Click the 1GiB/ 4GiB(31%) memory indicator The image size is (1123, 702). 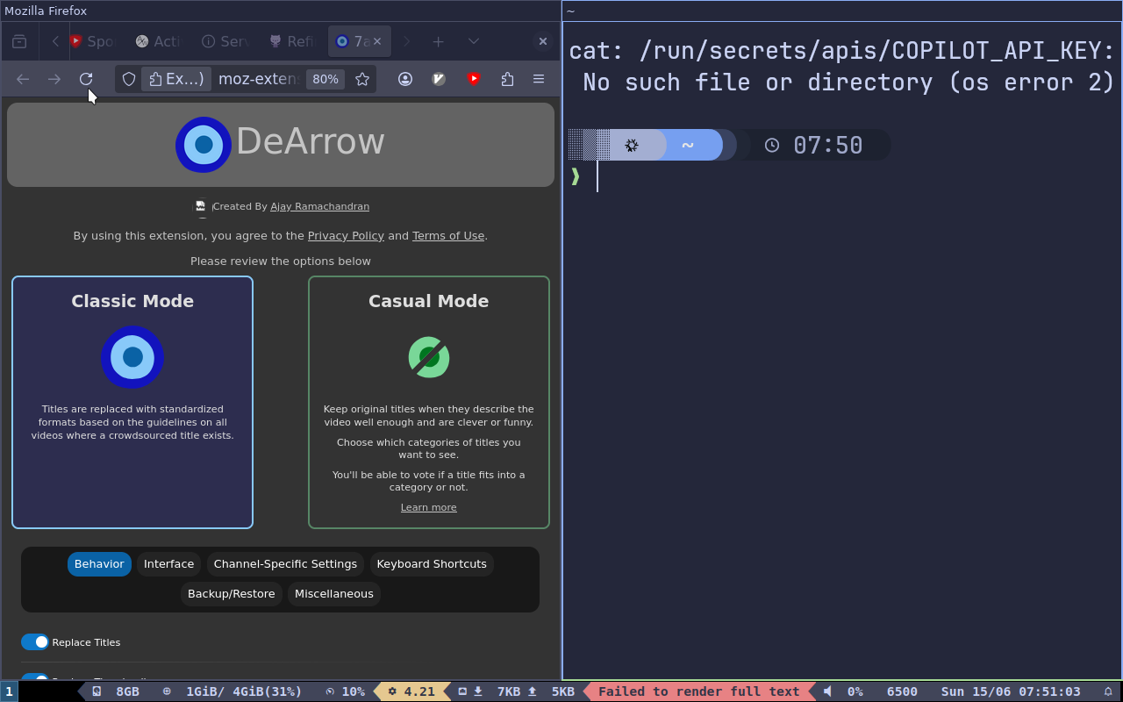(x=232, y=691)
